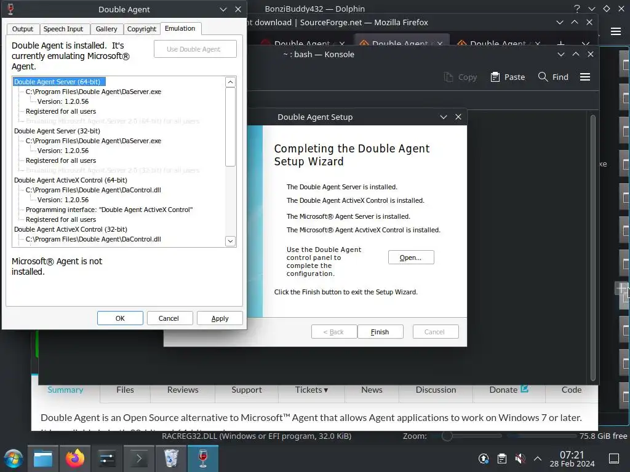Select the Copyright tab
Viewport: 630px width, 472px height.
(142, 29)
